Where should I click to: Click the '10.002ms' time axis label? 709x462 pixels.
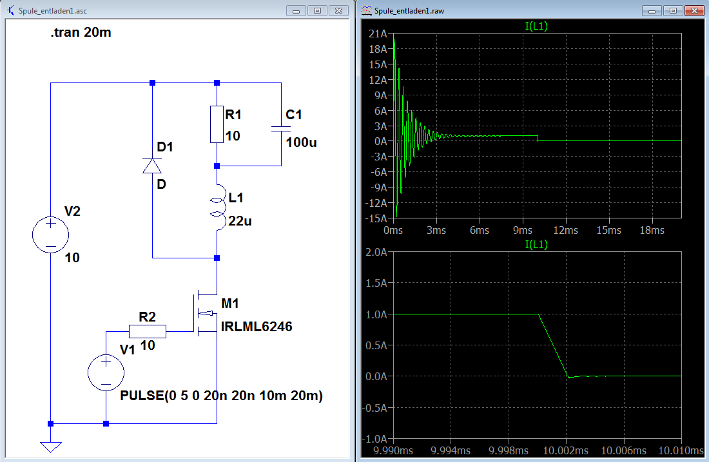click(x=566, y=450)
